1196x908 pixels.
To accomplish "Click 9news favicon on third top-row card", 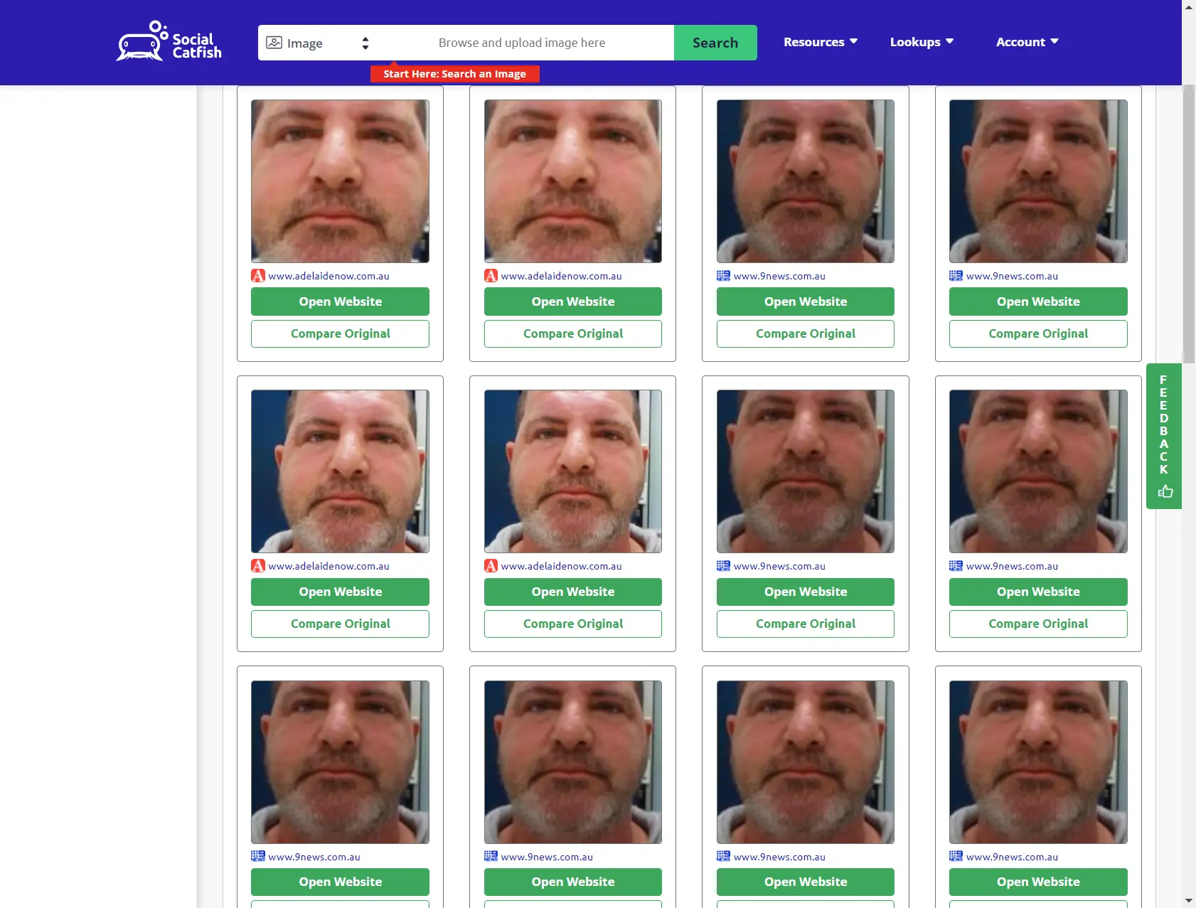I will click(x=723, y=276).
